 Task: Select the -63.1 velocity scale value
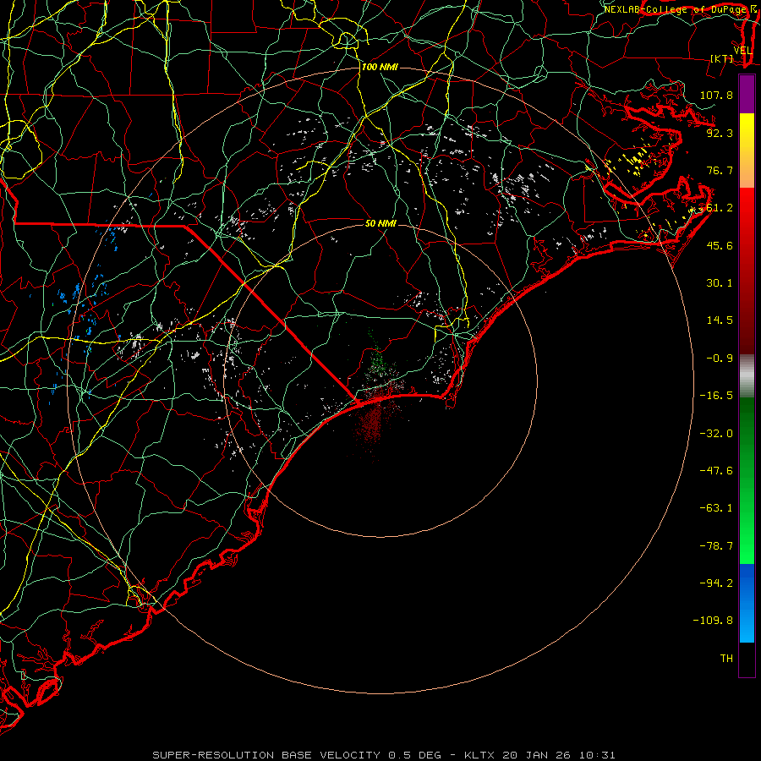pos(716,508)
